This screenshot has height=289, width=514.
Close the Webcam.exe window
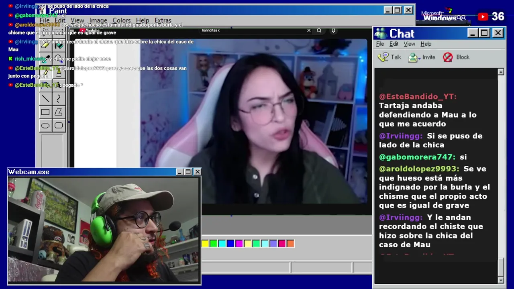click(x=197, y=172)
